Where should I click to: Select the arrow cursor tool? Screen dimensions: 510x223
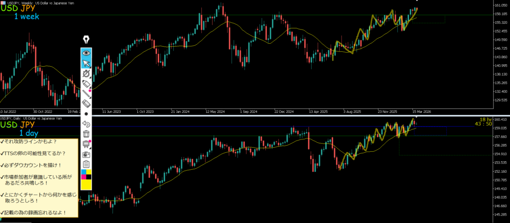point(86,63)
